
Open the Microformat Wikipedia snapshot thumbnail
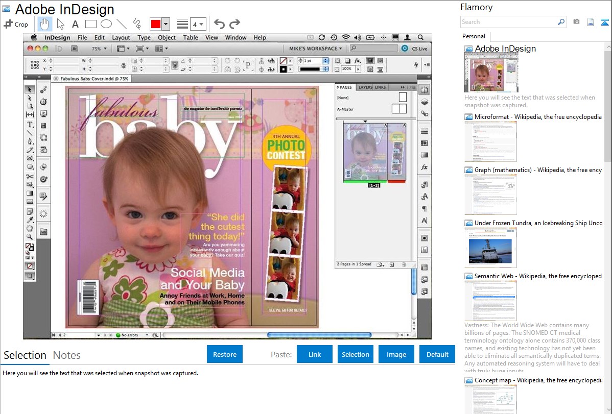coord(490,141)
